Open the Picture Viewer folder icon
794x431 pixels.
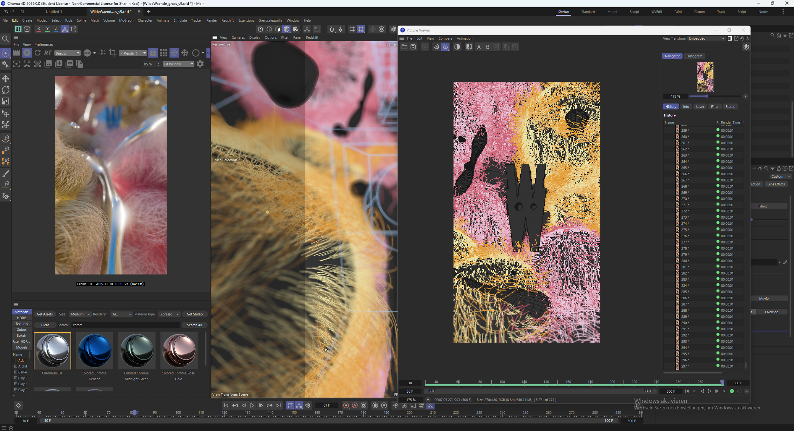click(x=404, y=47)
